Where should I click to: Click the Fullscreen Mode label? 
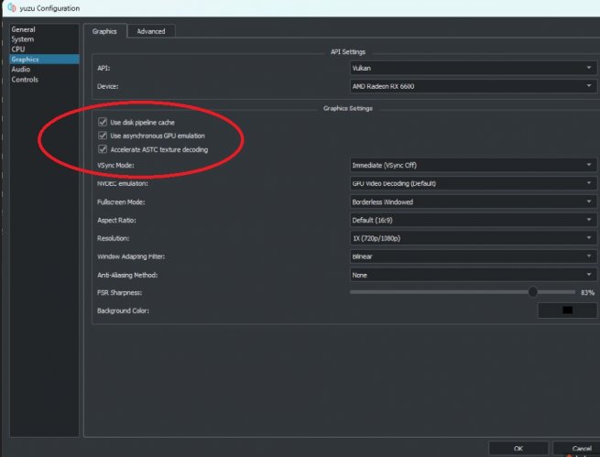click(x=121, y=201)
